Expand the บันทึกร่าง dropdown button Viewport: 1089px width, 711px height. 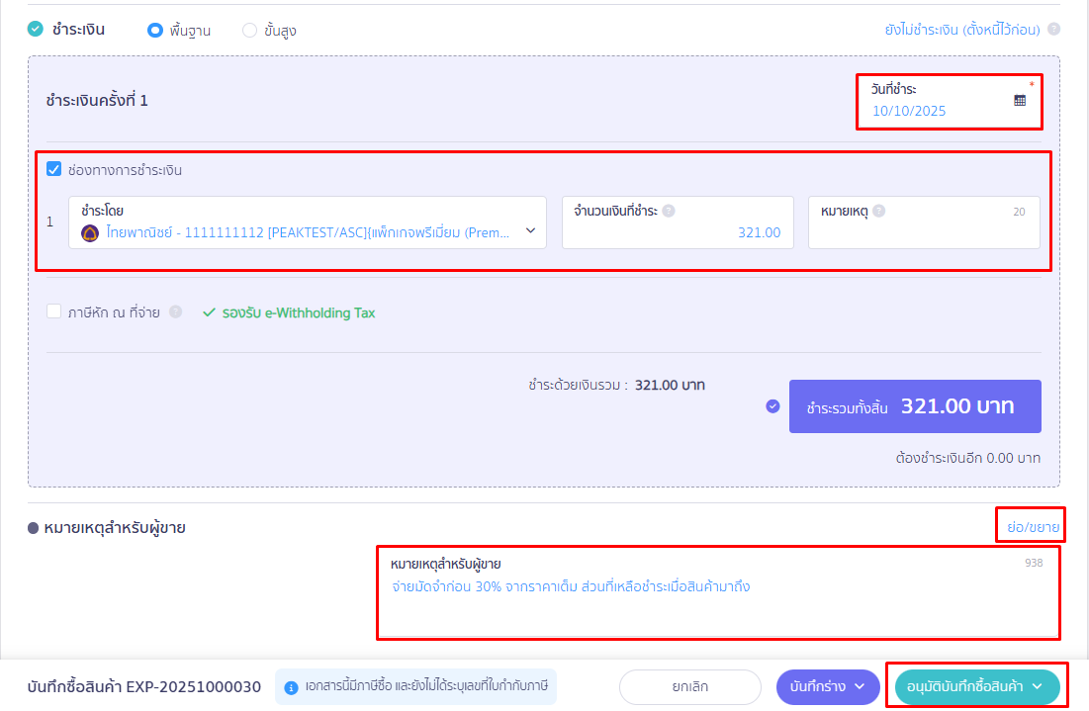click(x=828, y=686)
